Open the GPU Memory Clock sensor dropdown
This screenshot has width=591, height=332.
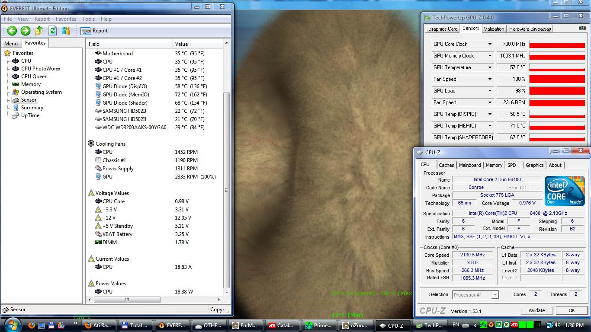(x=490, y=56)
